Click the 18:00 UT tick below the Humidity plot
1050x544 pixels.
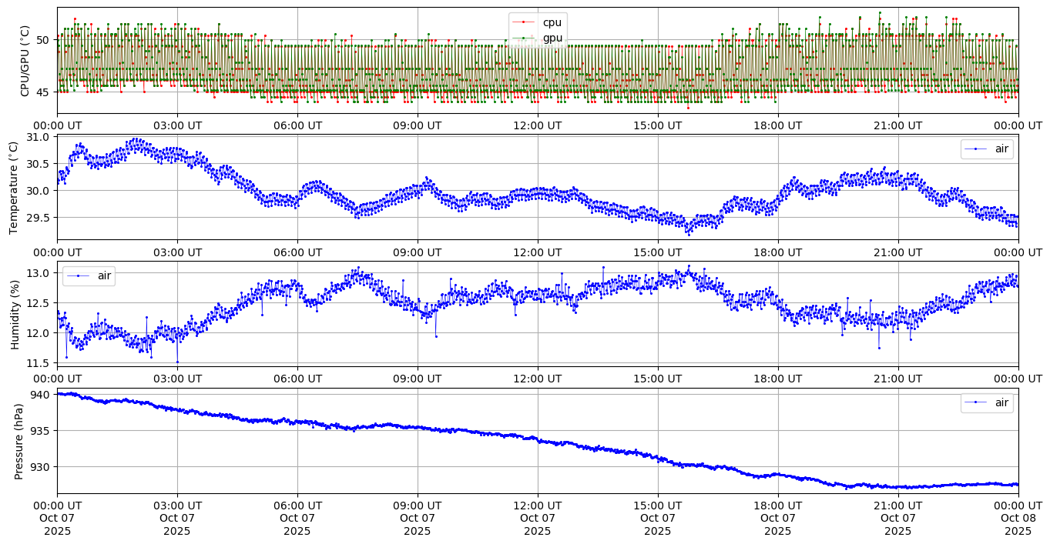[777, 379]
